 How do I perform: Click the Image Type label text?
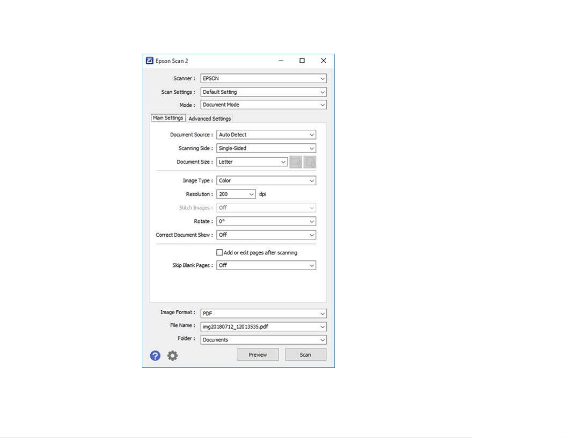[x=198, y=181]
